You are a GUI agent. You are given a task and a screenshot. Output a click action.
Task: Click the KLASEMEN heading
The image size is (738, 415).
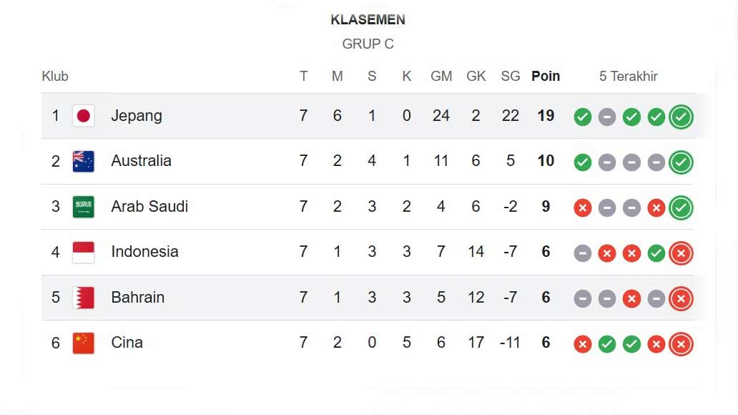368,20
